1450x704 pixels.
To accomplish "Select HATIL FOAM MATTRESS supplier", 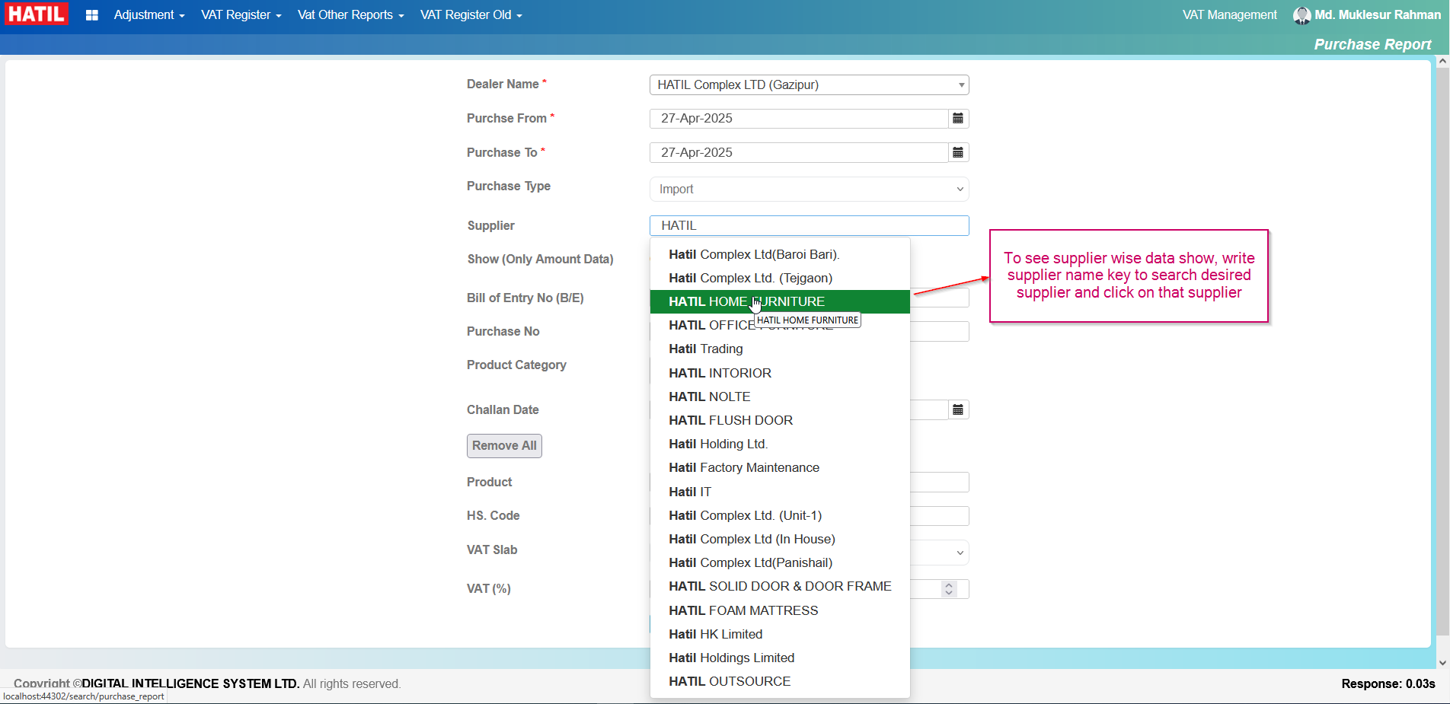I will pyautogui.click(x=780, y=611).
